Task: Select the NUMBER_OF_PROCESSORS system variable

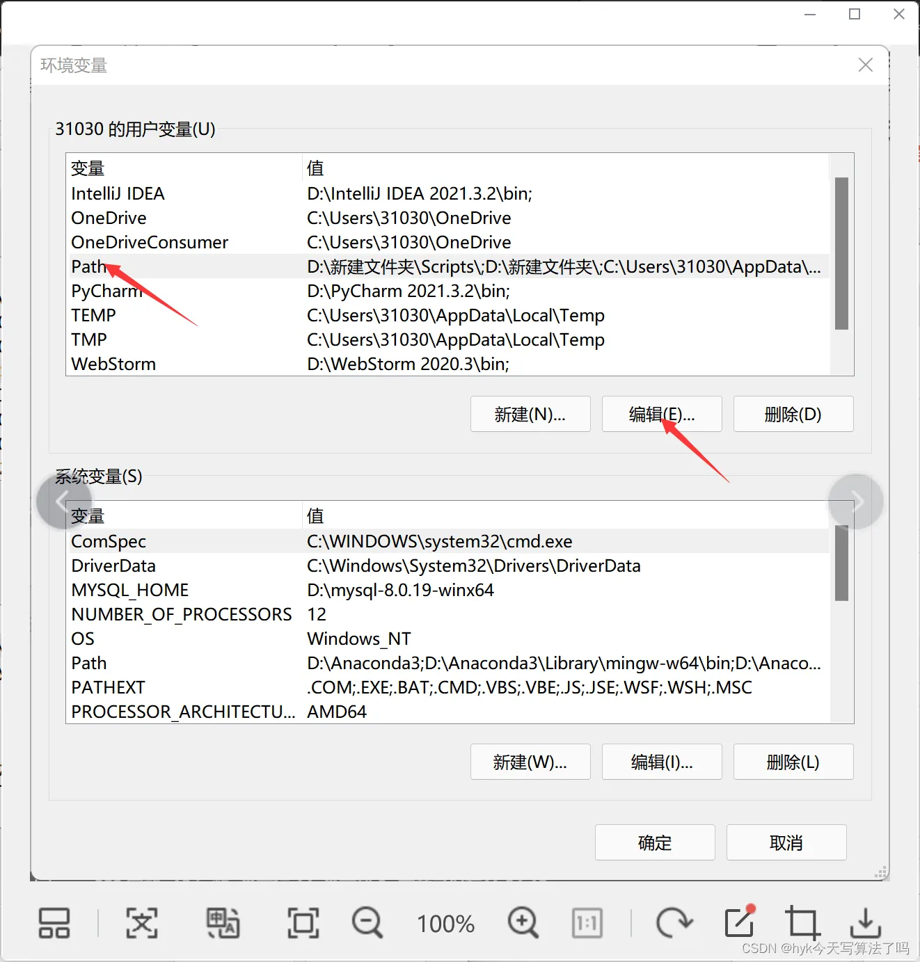Action: click(x=447, y=614)
